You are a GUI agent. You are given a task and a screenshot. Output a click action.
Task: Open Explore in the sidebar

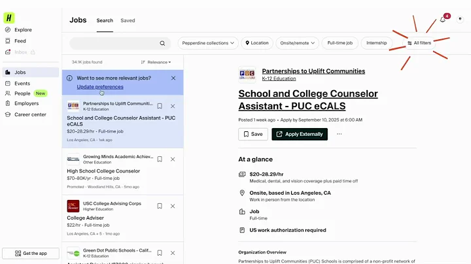click(x=18, y=29)
